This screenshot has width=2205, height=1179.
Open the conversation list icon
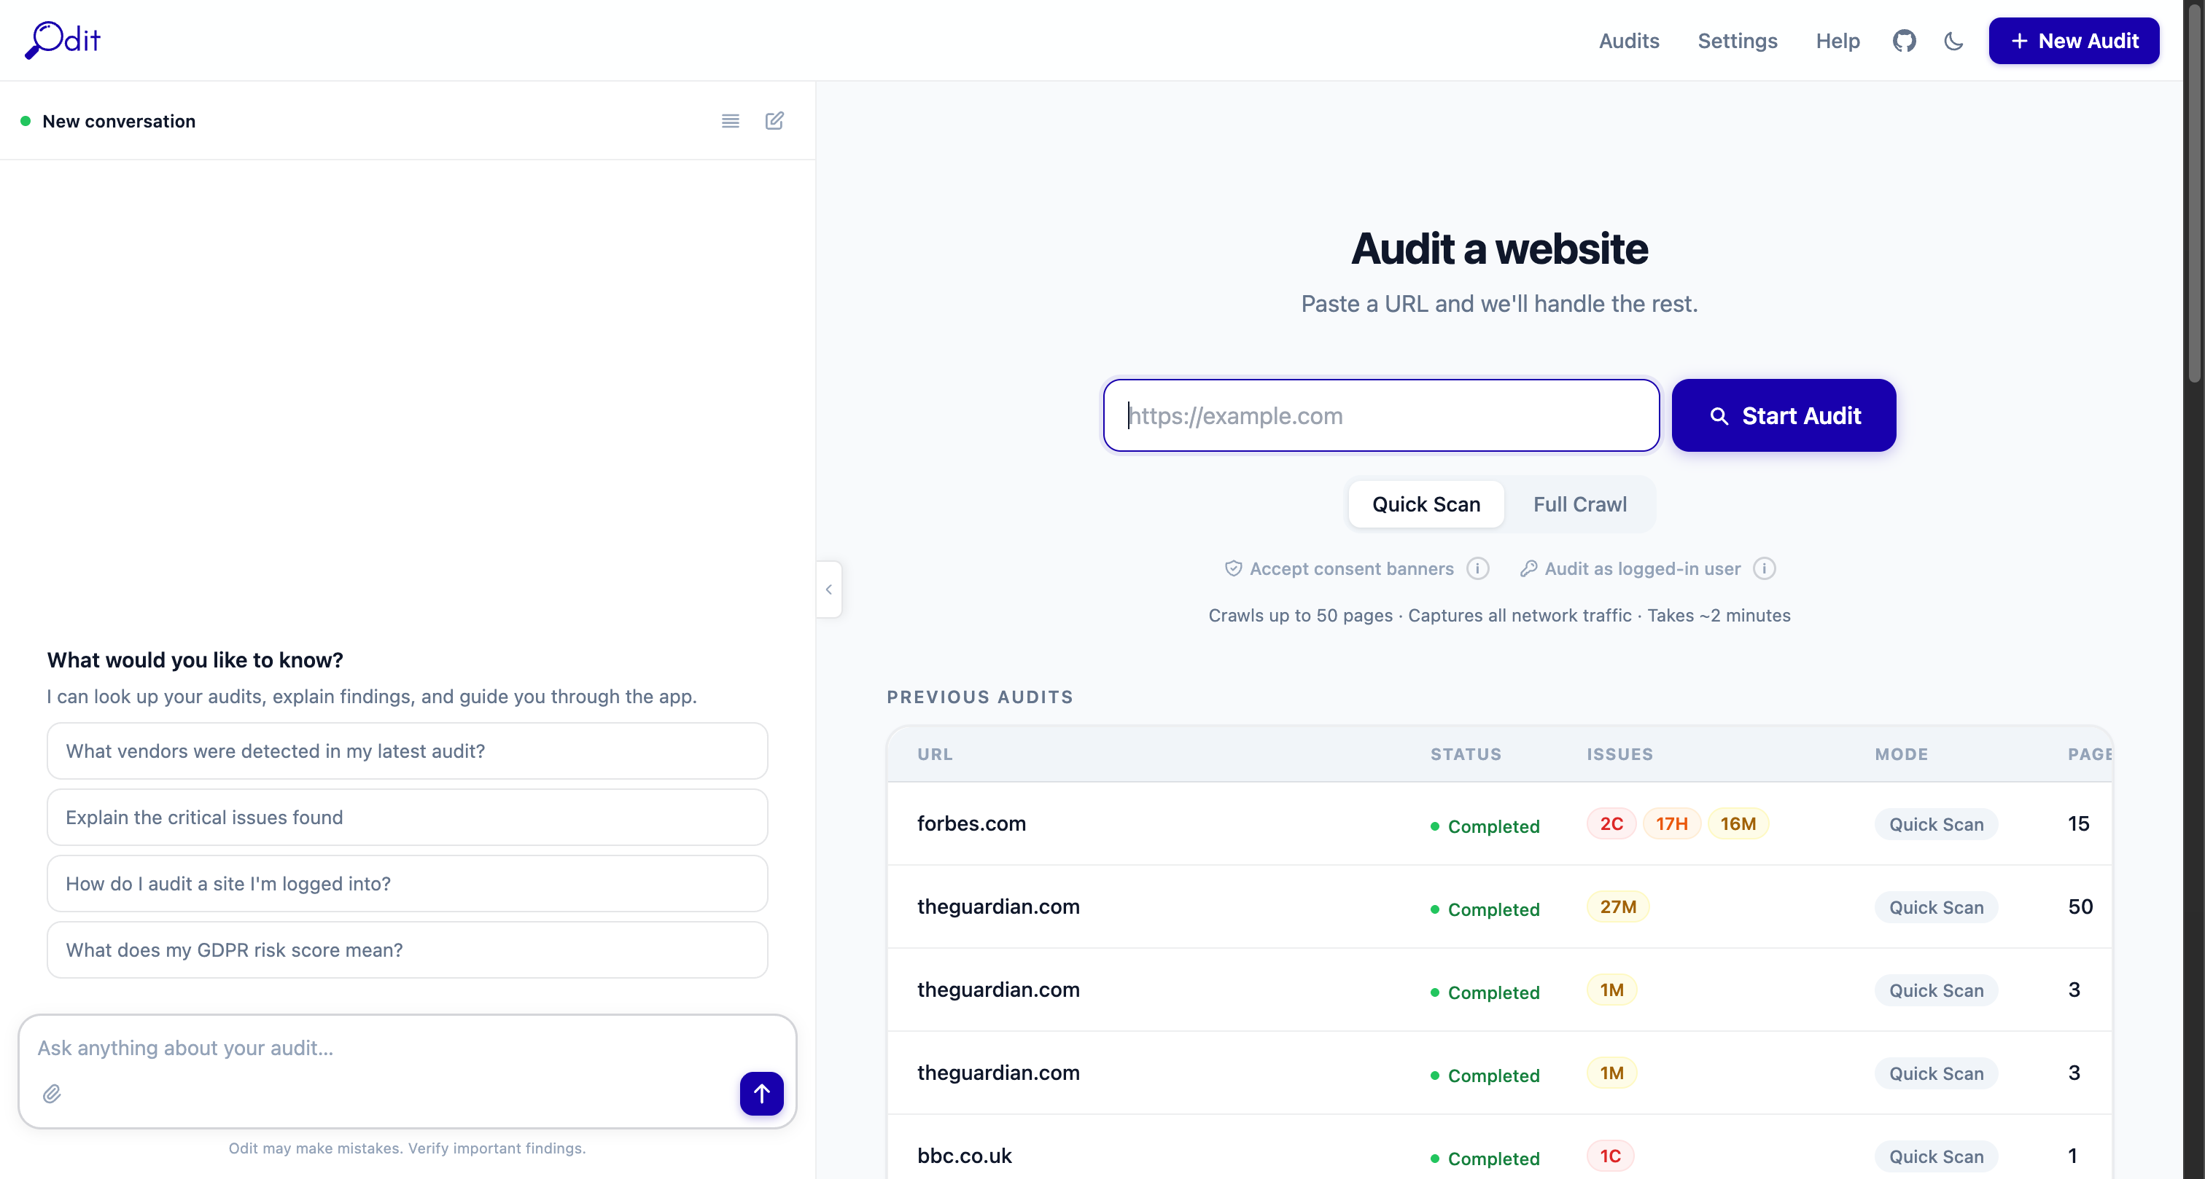[729, 121]
